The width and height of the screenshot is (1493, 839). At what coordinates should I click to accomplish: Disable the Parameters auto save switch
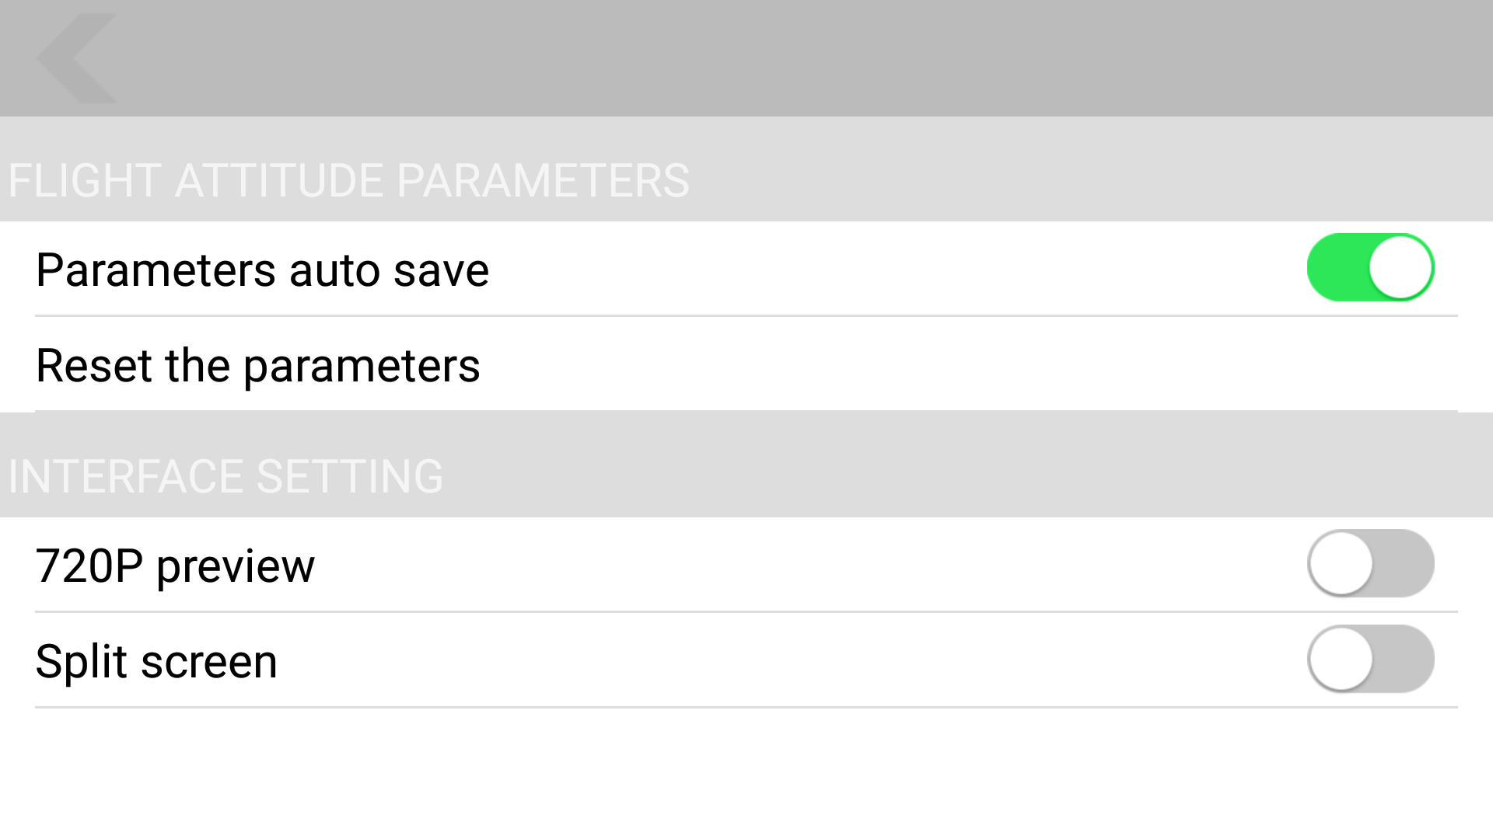coord(1370,268)
